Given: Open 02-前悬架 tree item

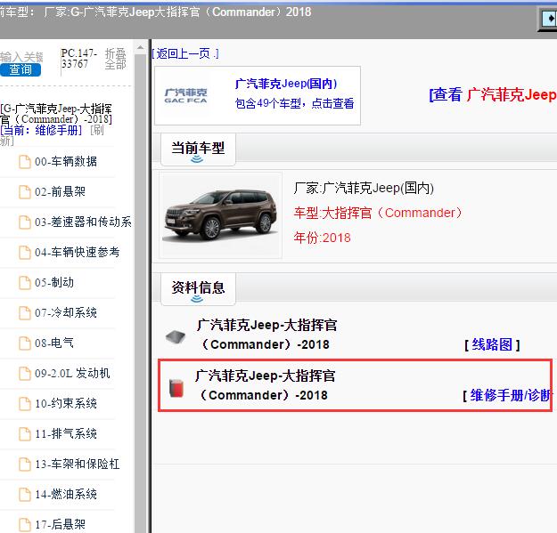Looking at the screenshot, I should [60, 192].
